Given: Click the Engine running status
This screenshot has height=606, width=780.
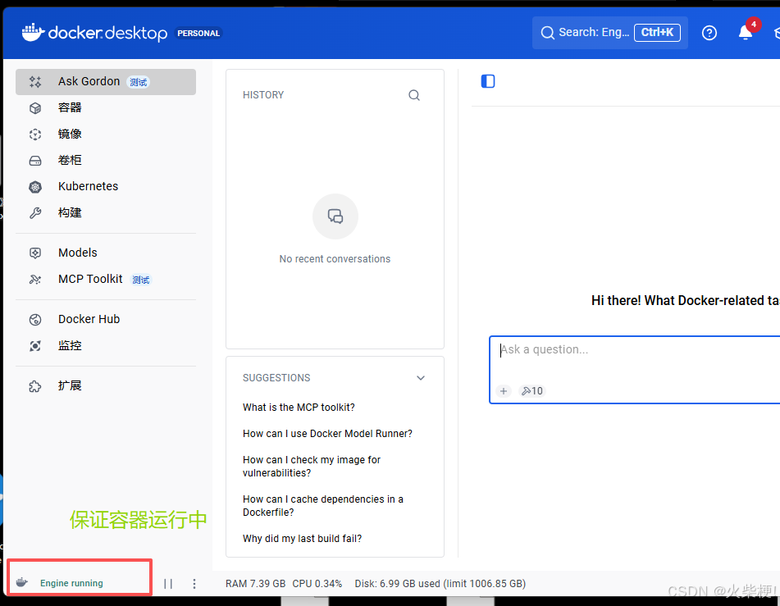Looking at the screenshot, I should (x=71, y=583).
